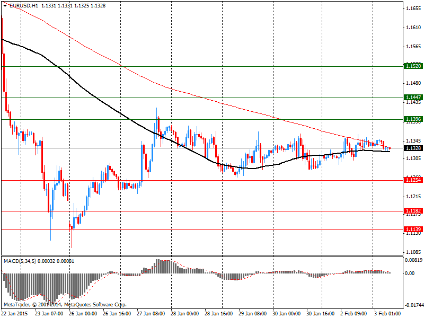Click price axis value 1.1305
424x318 pixels.
pyautogui.click(x=413, y=158)
